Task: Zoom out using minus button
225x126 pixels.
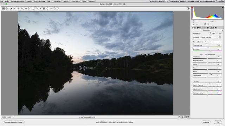Action: 3,117
